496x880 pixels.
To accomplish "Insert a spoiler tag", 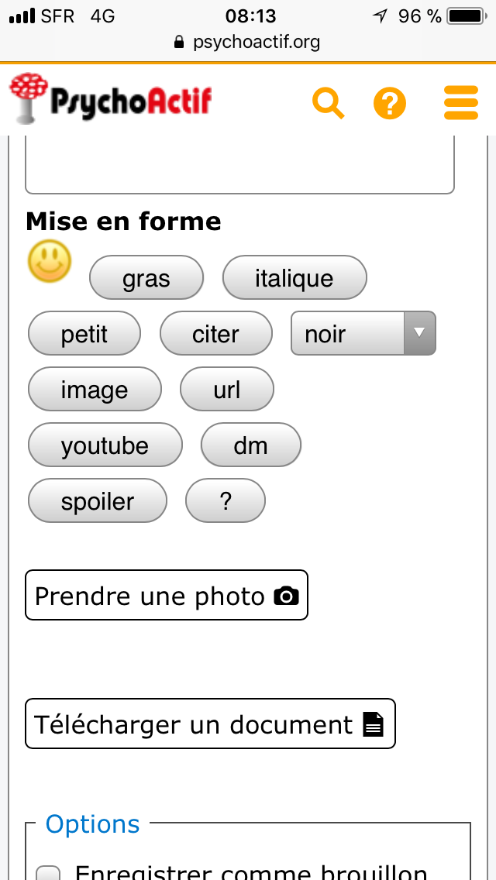I will [98, 500].
